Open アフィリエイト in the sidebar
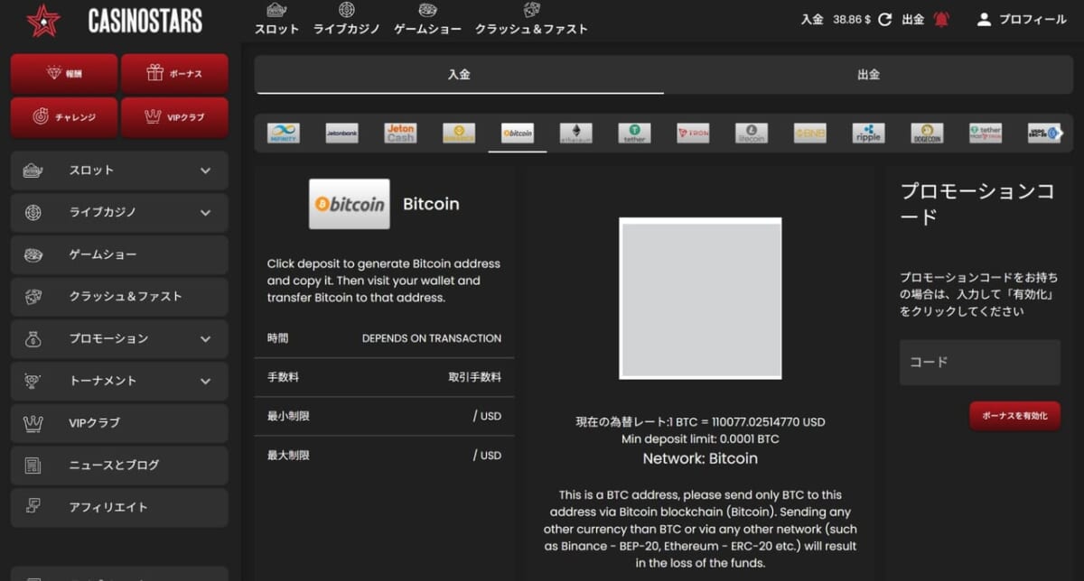The width and height of the screenshot is (1084, 581). click(119, 507)
